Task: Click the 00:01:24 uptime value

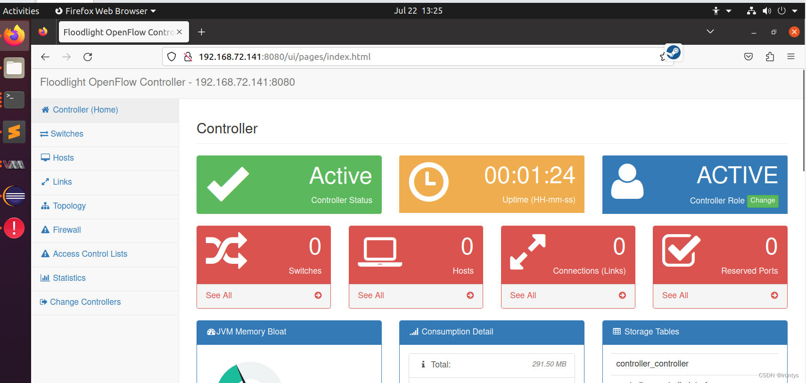Action: pos(529,176)
